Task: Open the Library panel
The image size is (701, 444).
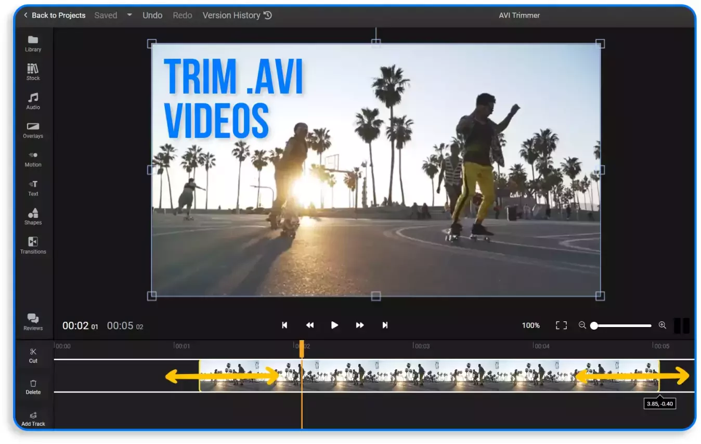Action: pyautogui.click(x=33, y=44)
